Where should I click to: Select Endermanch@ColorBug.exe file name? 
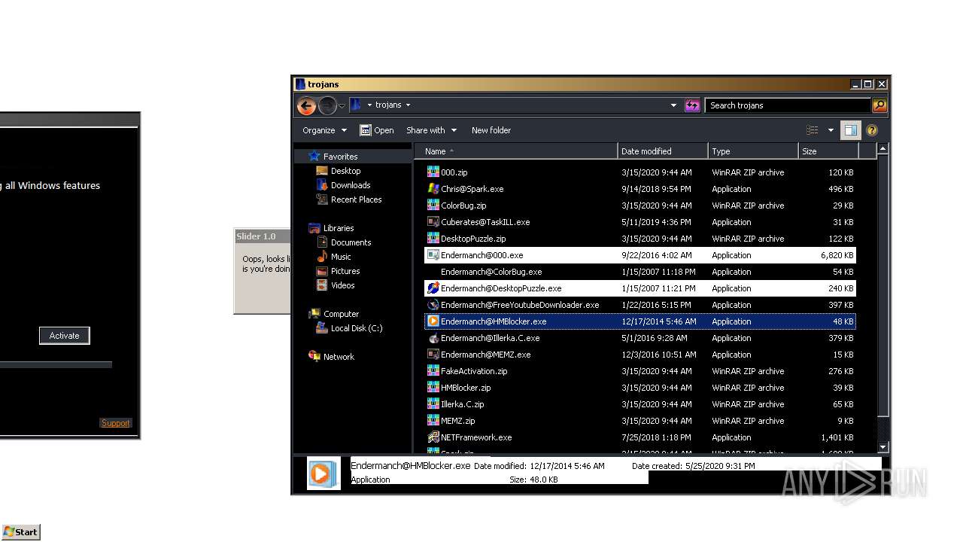tap(491, 272)
